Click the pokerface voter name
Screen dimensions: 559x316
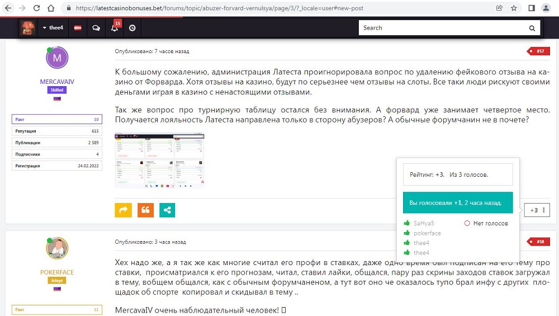(427, 233)
